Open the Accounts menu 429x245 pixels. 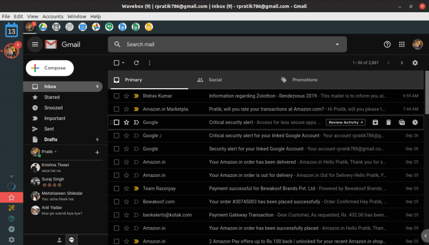pyautogui.click(x=53, y=16)
